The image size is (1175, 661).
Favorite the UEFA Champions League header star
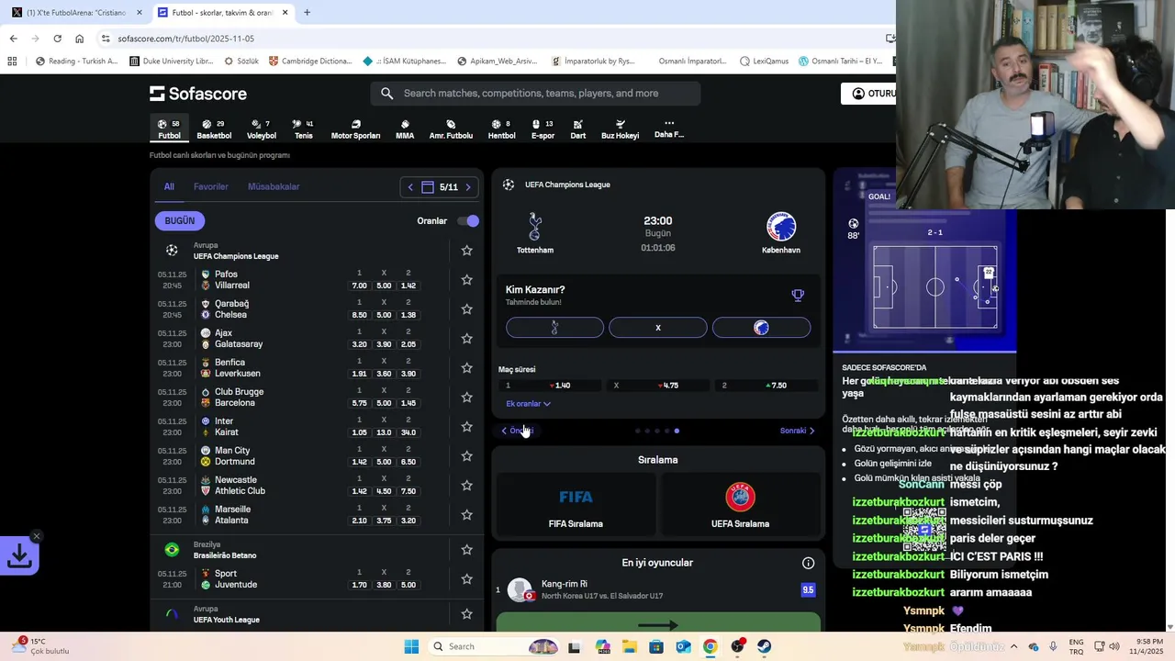pos(466,250)
